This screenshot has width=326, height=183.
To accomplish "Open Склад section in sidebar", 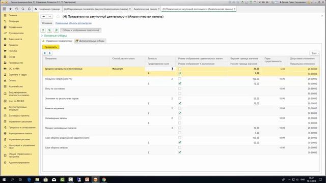I will tap(12, 56).
